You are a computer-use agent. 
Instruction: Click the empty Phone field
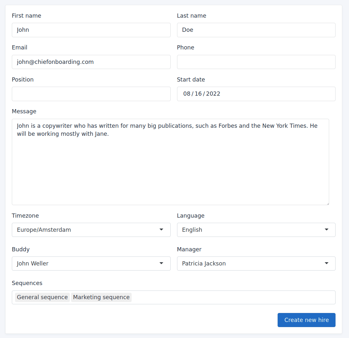(x=256, y=62)
